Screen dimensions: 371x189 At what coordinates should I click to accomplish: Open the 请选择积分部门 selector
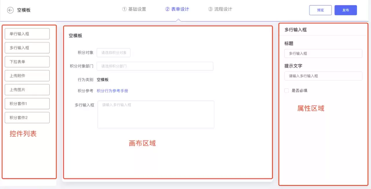pyautogui.click(x=155, y=66)
